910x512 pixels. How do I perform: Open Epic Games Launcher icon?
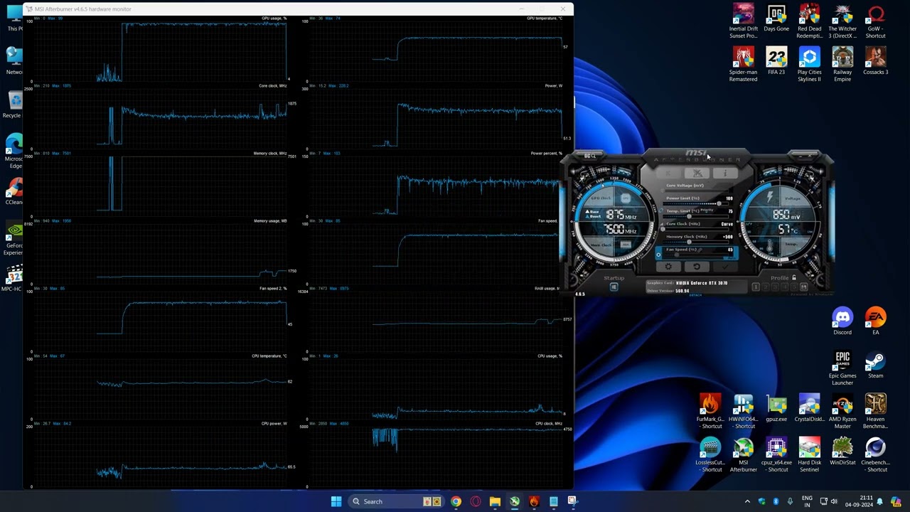[x=842, y=368]
